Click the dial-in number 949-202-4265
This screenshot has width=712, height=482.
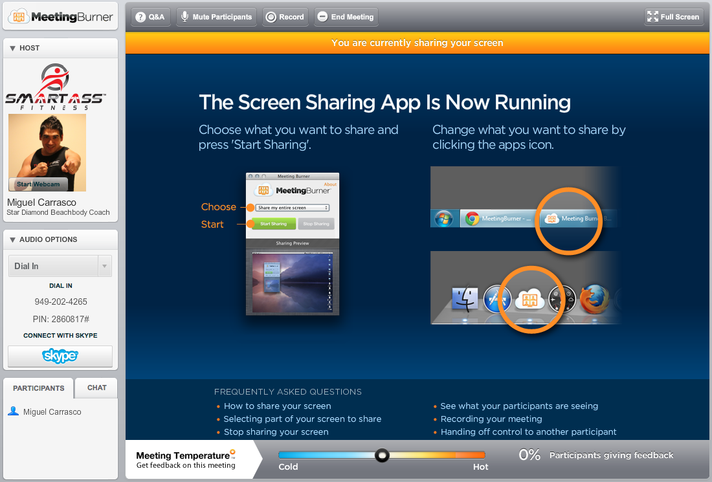[x=61, y=302]
